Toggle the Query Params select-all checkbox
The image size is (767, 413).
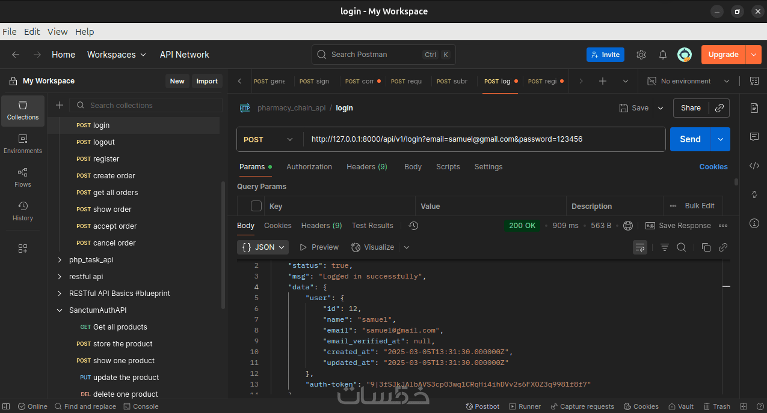point(256,206)
